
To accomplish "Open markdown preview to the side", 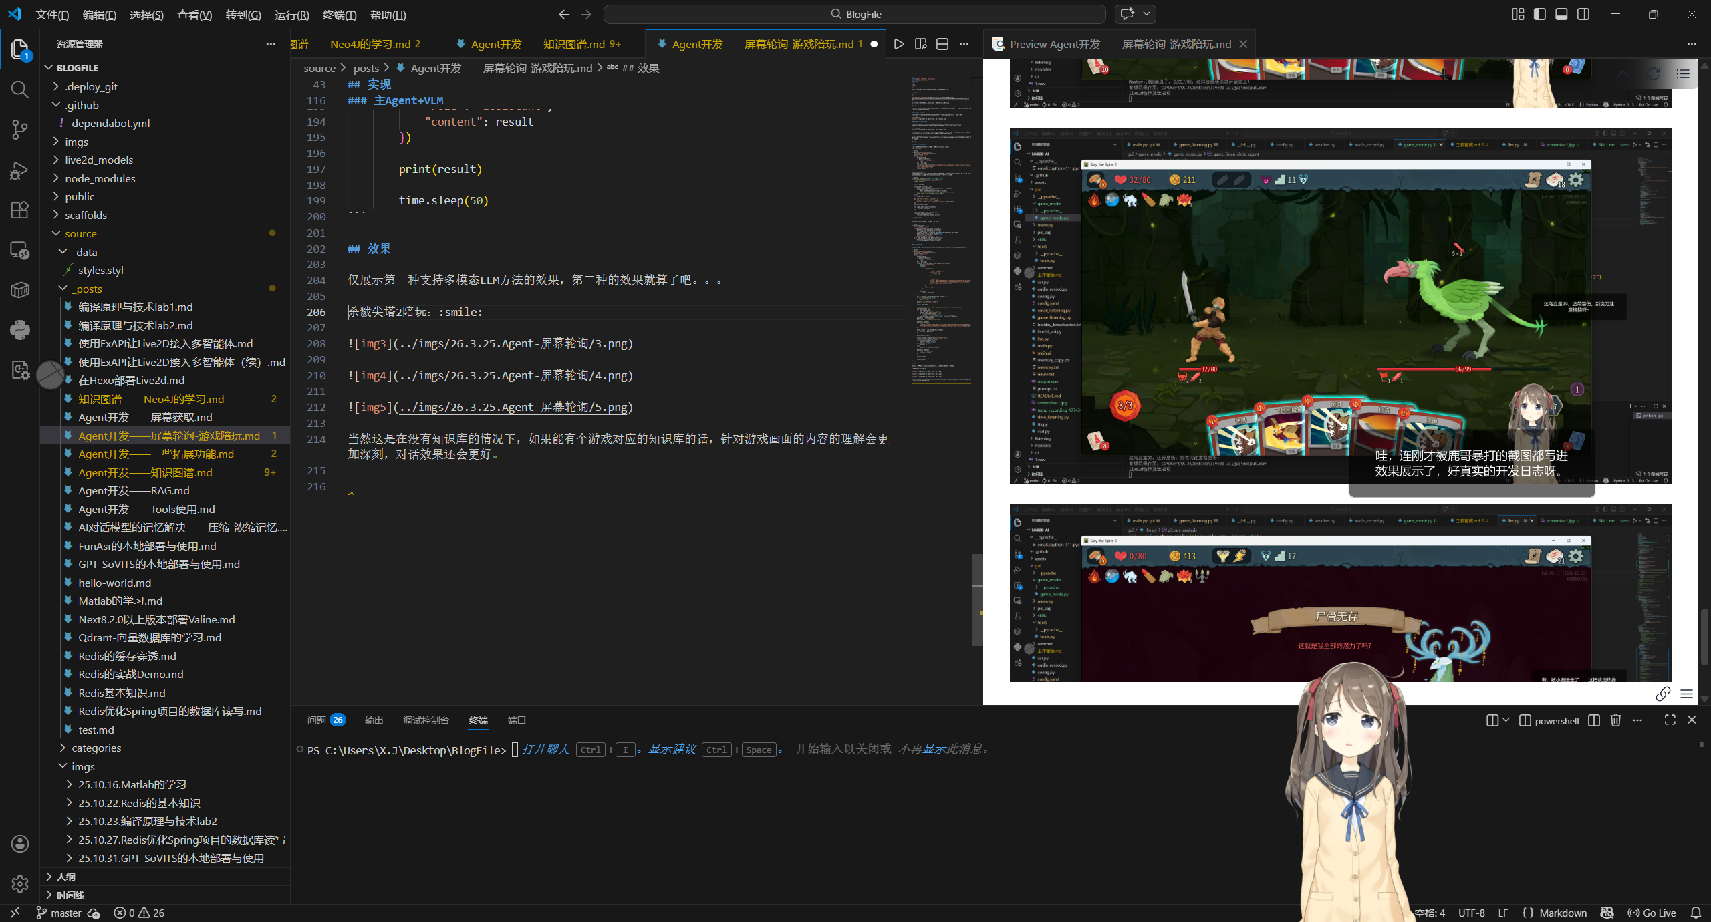I will (920, 44).
